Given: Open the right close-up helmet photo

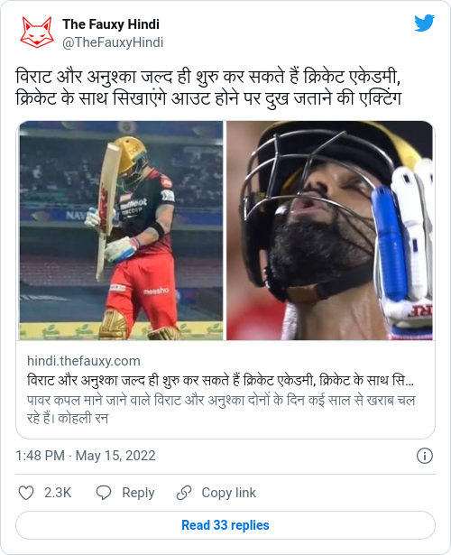Looking at the screenshot, I should (x=329, y=230).
